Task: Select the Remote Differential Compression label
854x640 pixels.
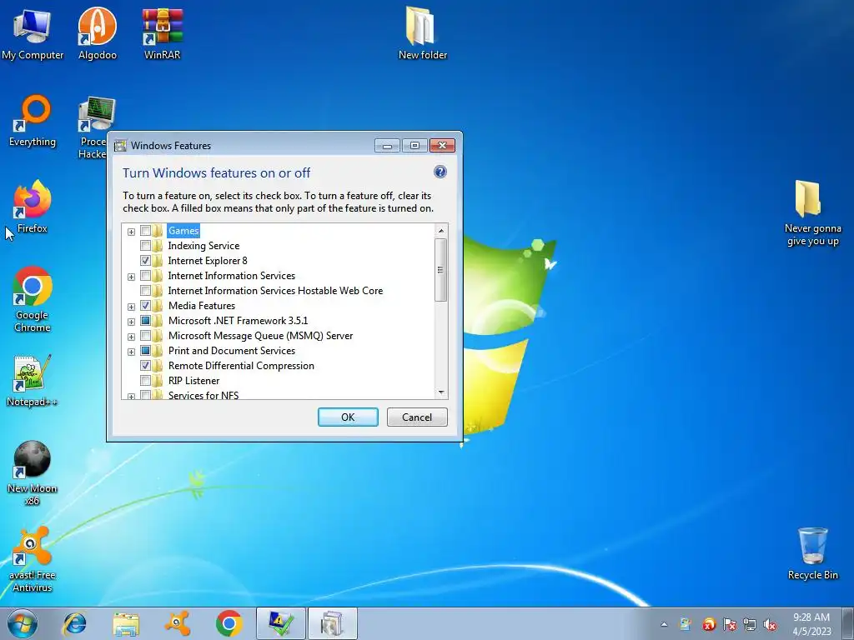Action: click(241, 366)
